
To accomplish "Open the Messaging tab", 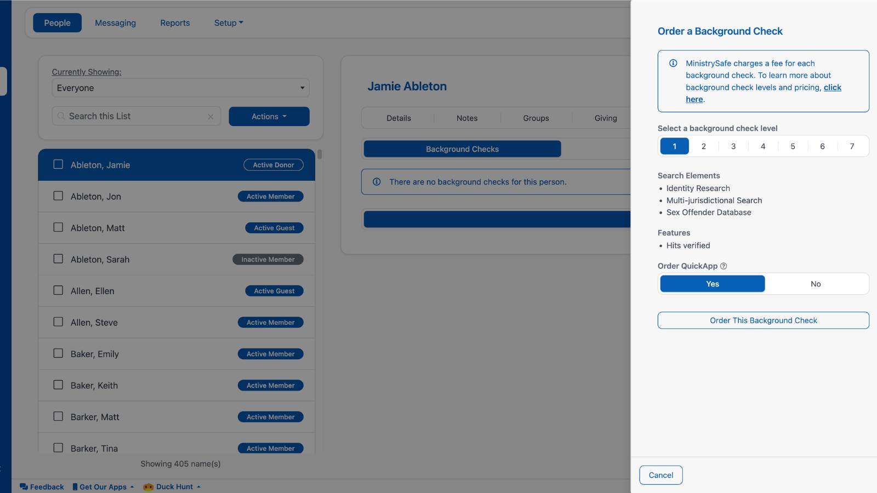I will (x=115, y=23).
